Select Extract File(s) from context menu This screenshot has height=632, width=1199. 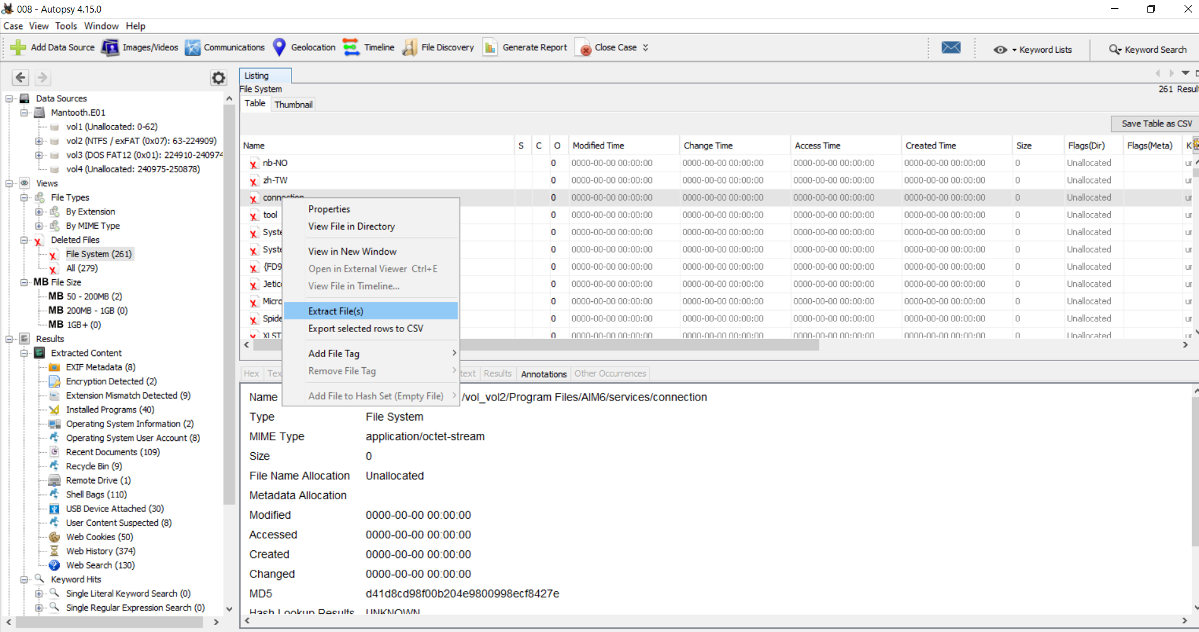[x=371, y=311]
